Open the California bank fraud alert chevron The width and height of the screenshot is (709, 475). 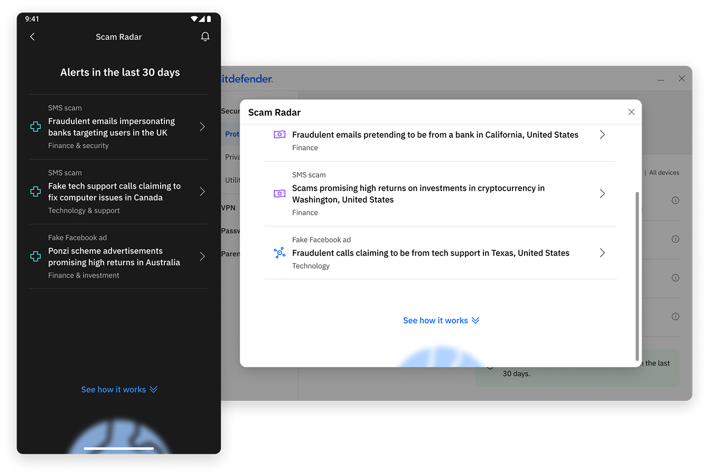coord(602,135)
